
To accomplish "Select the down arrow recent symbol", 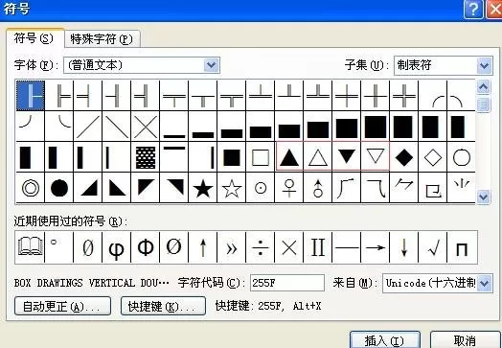I will 404,247.
